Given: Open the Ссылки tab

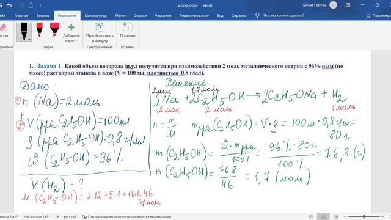Looking at the screenshot, I should [x=140, y=16].
